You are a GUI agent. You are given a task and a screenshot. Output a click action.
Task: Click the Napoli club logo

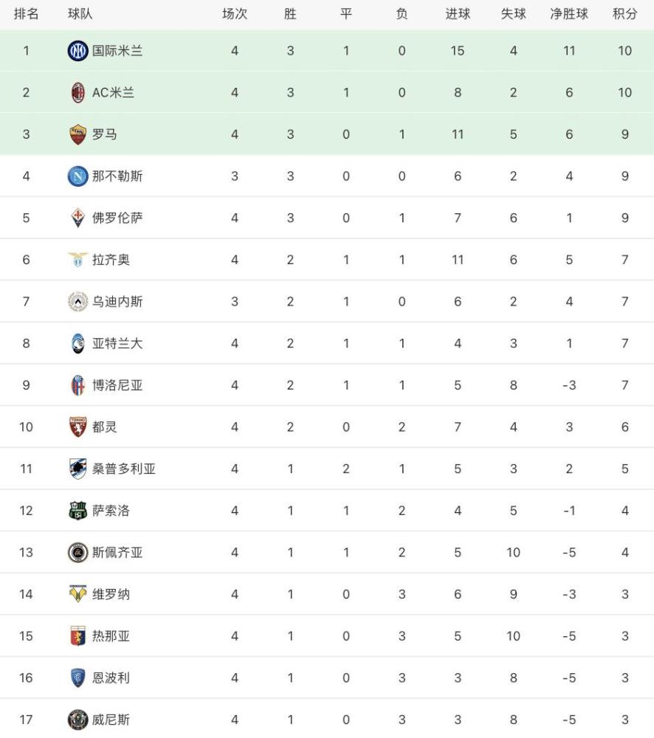click(x=78, y=176)
